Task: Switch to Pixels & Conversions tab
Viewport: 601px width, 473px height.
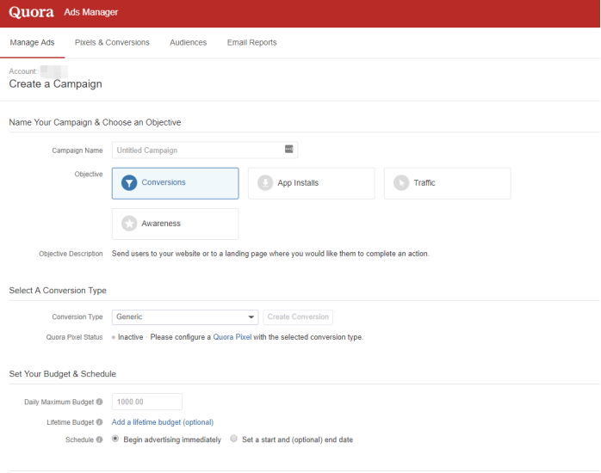Action: [112, 42]
